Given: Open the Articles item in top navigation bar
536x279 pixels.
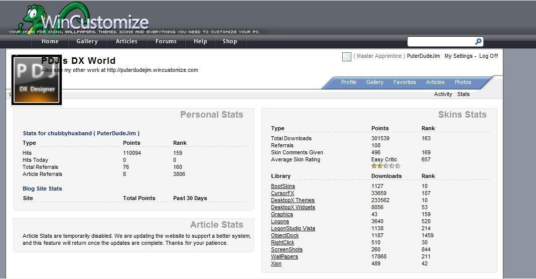Looking at the screenshot, I should click(126, 41).
